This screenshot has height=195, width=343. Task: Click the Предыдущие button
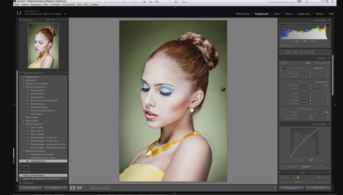(292, 188)
